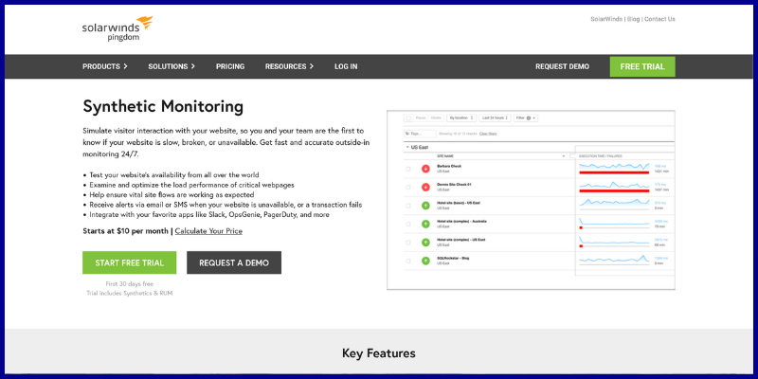Click the Barbara Check response time graph

pos(614,167)
